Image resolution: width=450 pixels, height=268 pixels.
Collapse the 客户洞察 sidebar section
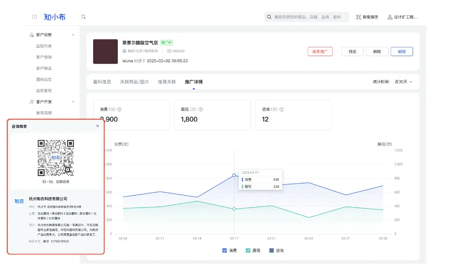click(73, 35)
